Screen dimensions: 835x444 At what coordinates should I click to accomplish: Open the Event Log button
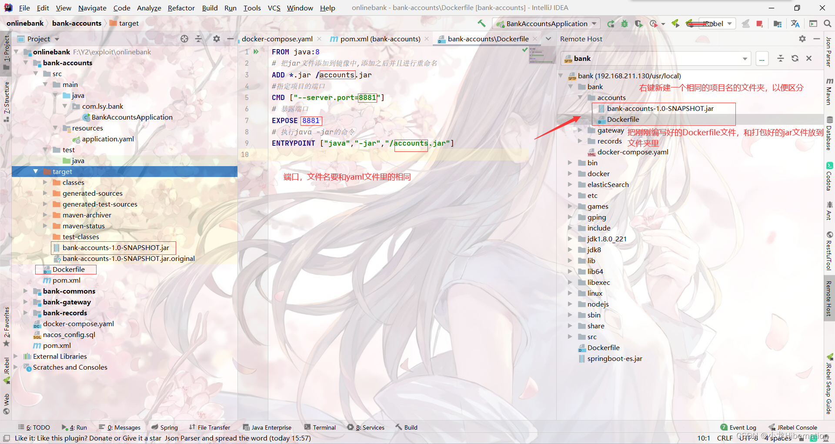738,427
